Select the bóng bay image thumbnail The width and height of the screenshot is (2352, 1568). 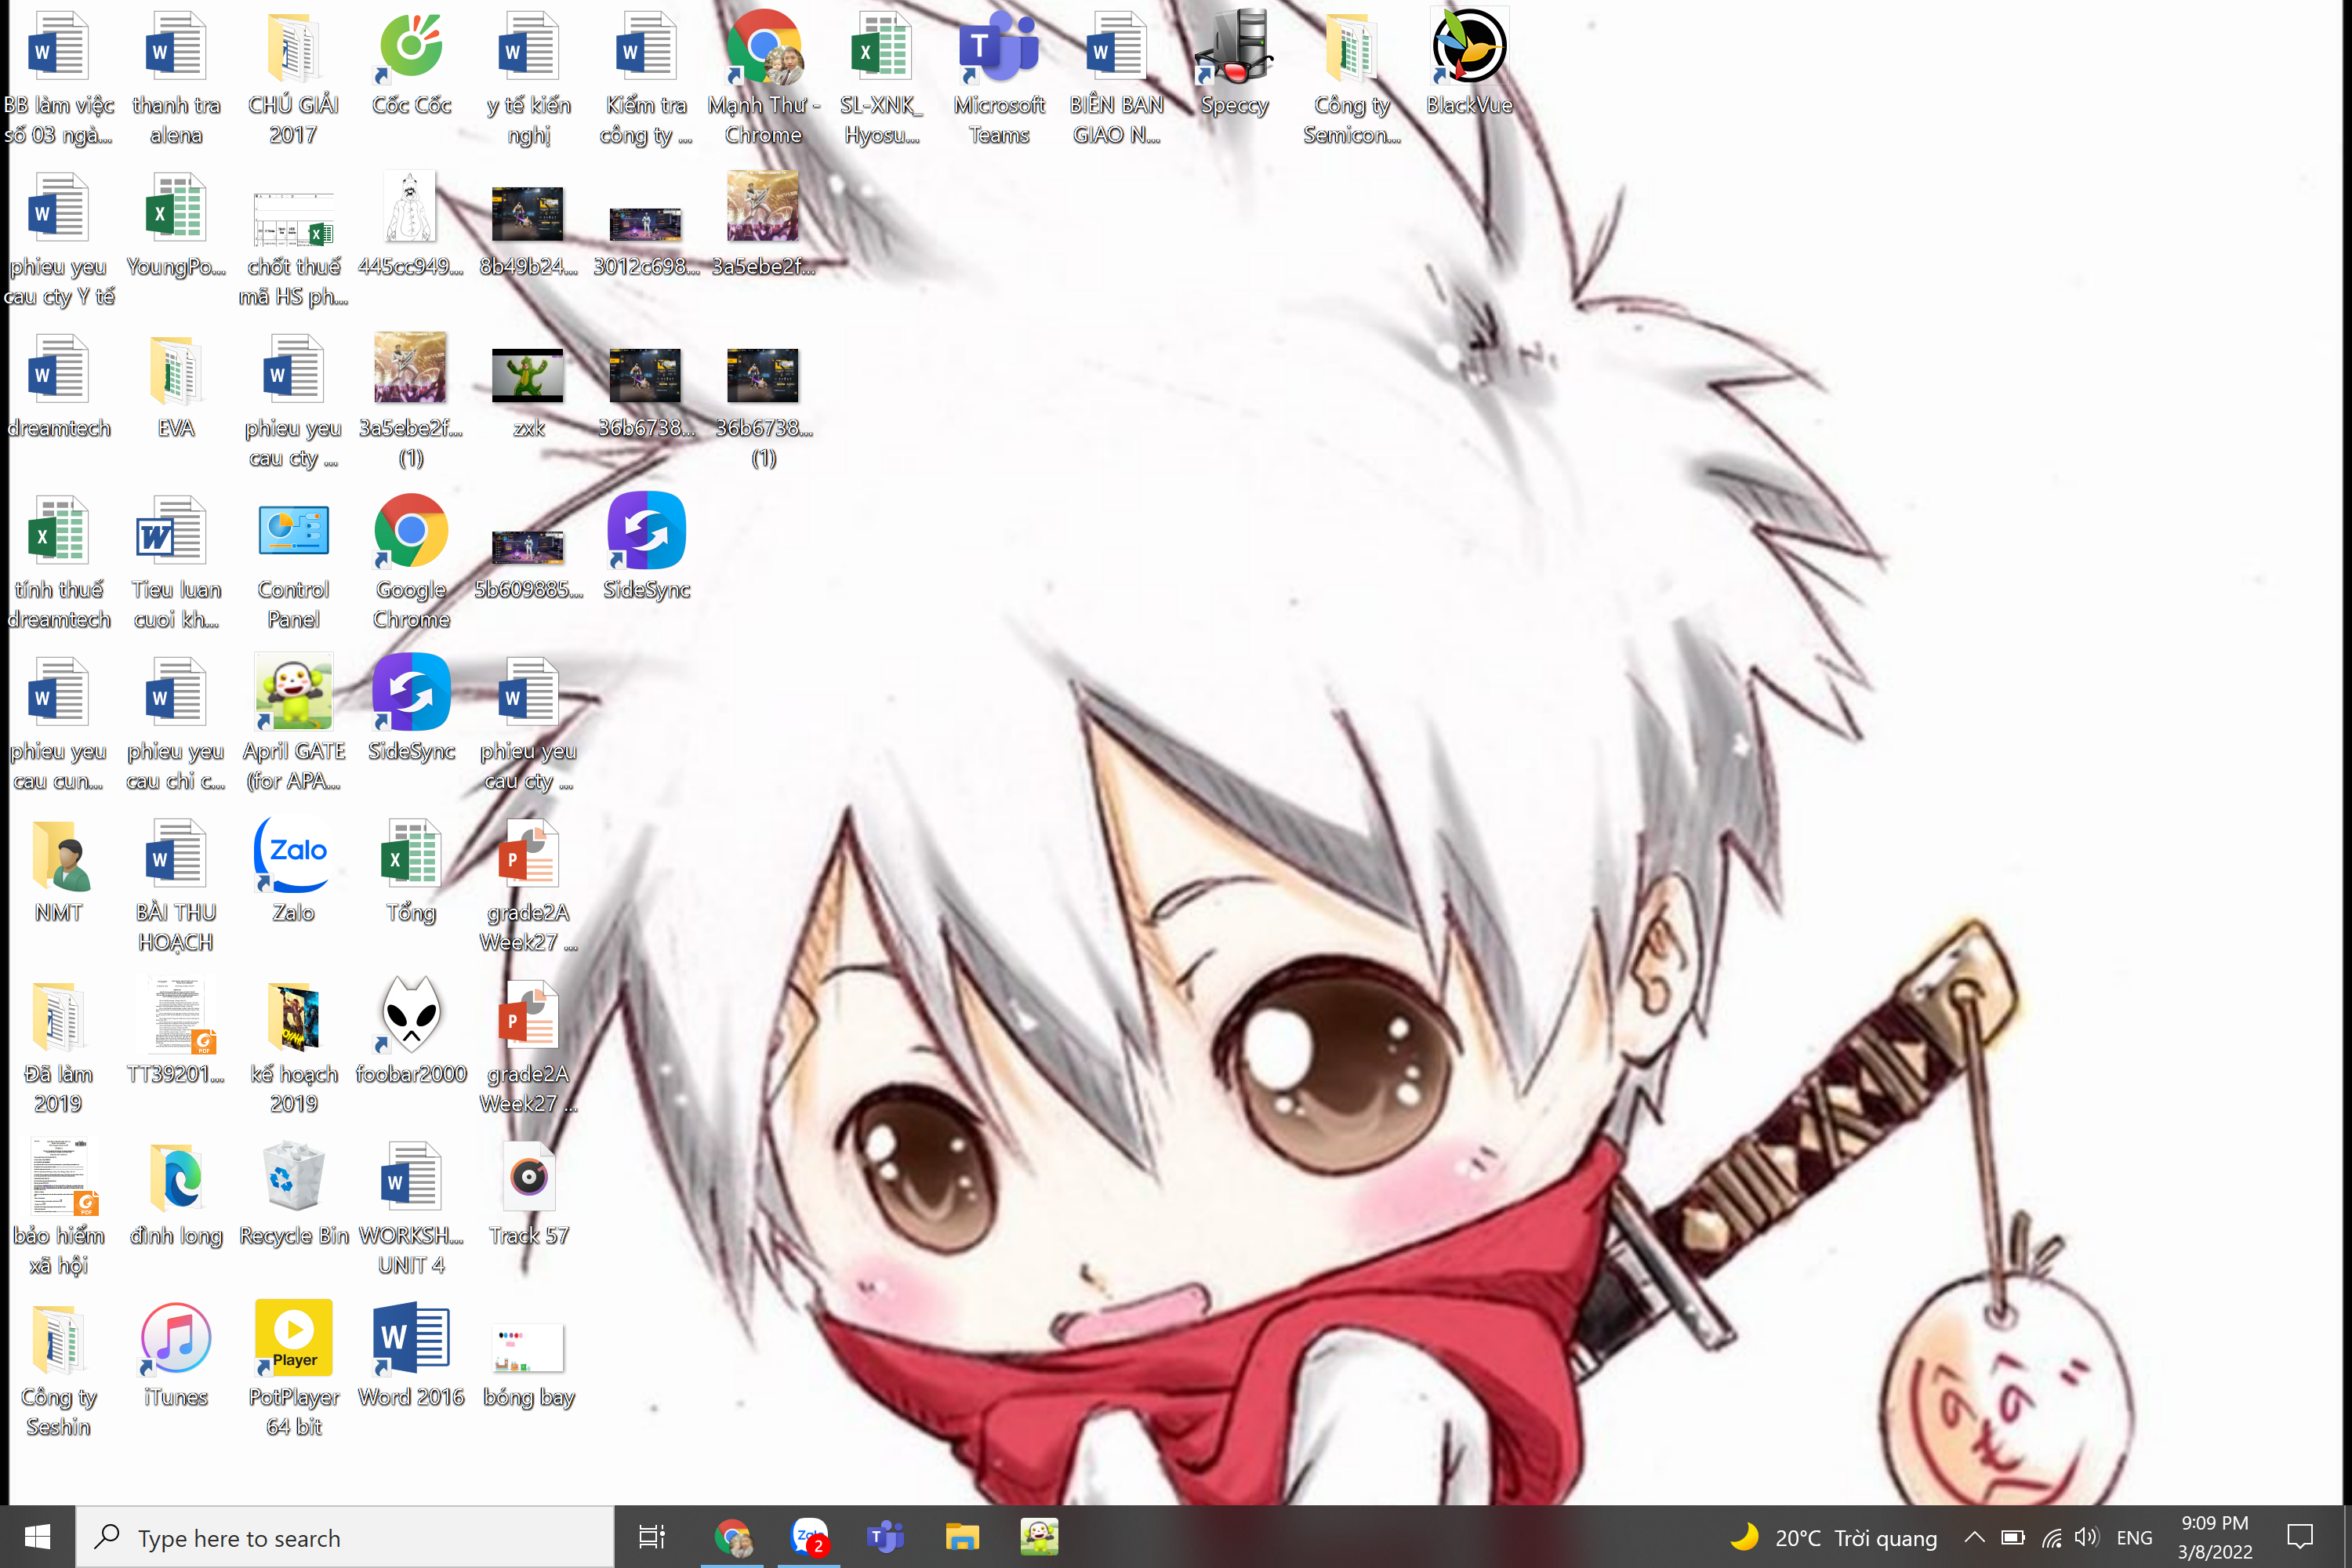(528, 1347)
